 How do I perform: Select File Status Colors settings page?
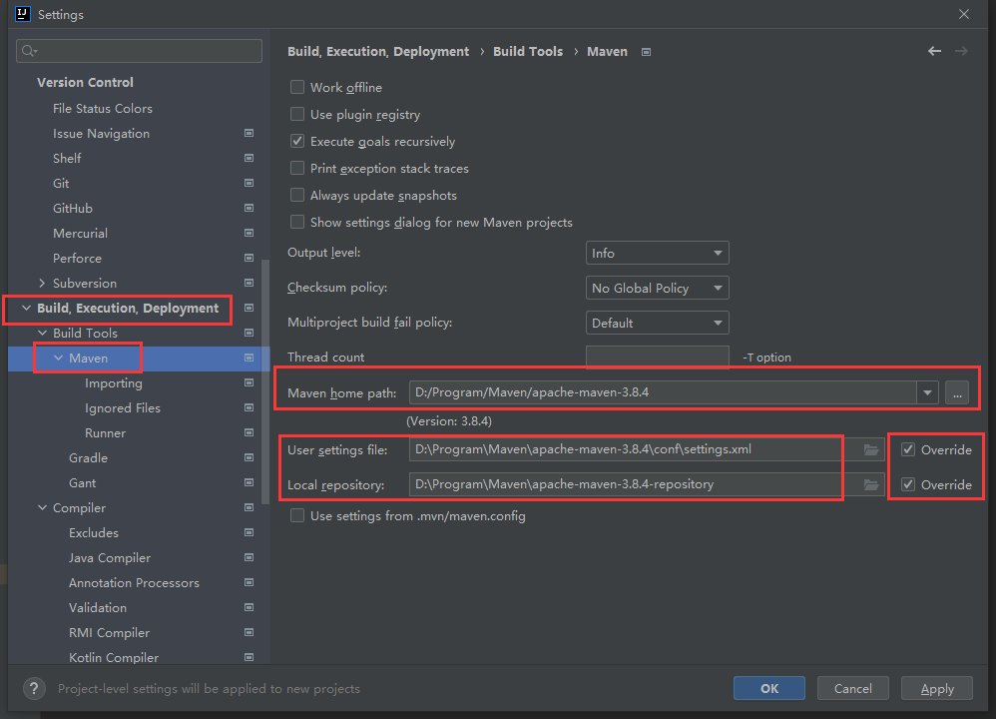tap(102, 108)
